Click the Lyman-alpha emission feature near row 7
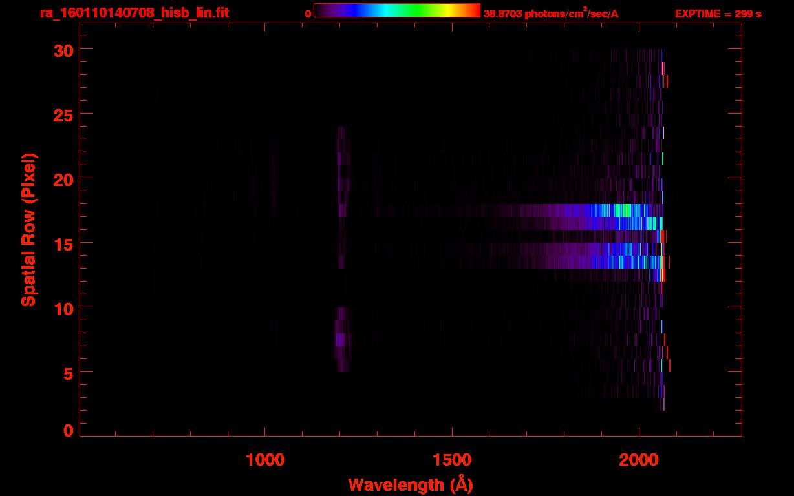794x496 pixels. pos(342,339)
